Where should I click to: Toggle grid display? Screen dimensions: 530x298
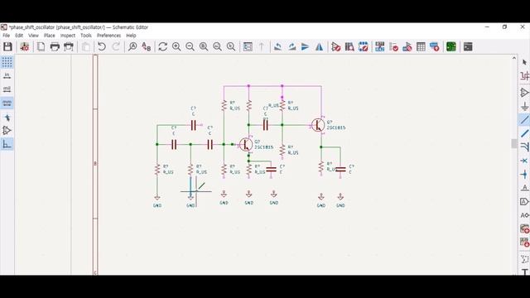[7, 62]
